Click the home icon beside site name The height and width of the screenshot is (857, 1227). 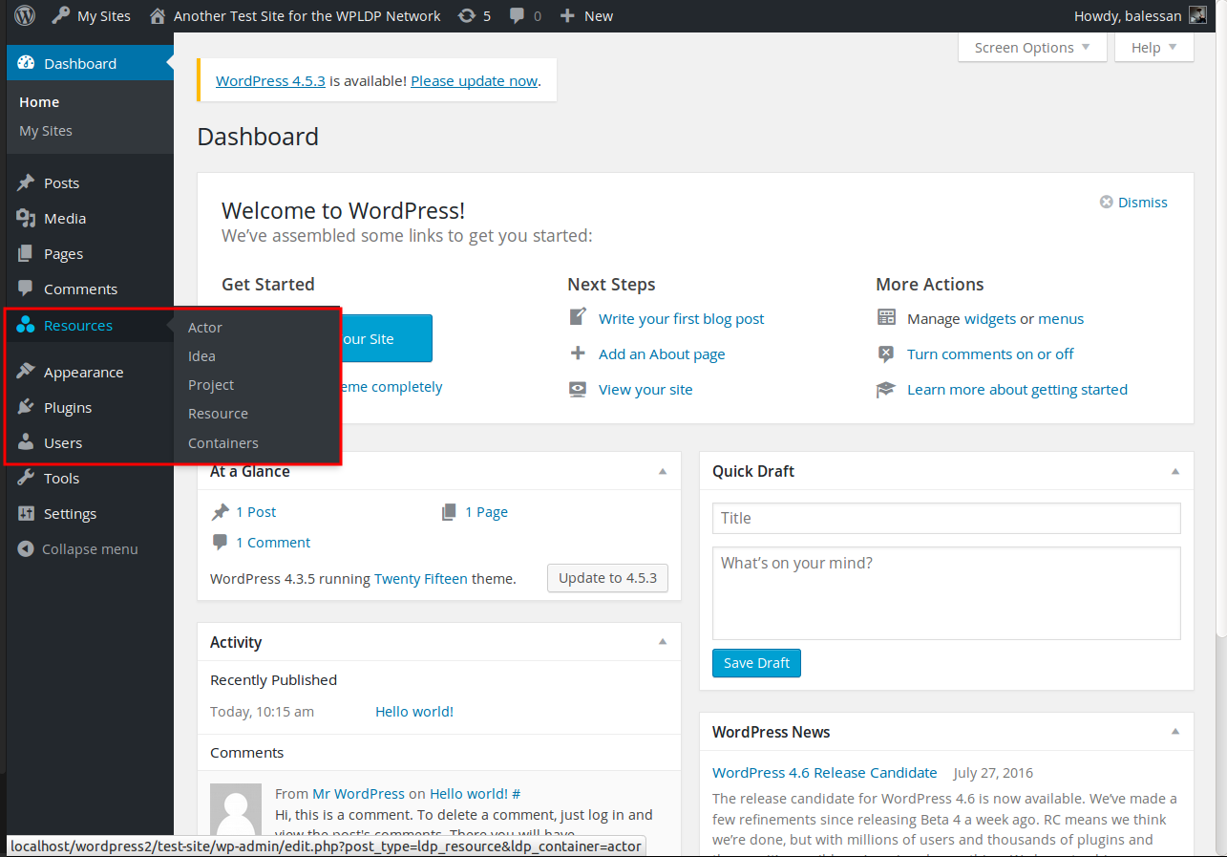158,15
